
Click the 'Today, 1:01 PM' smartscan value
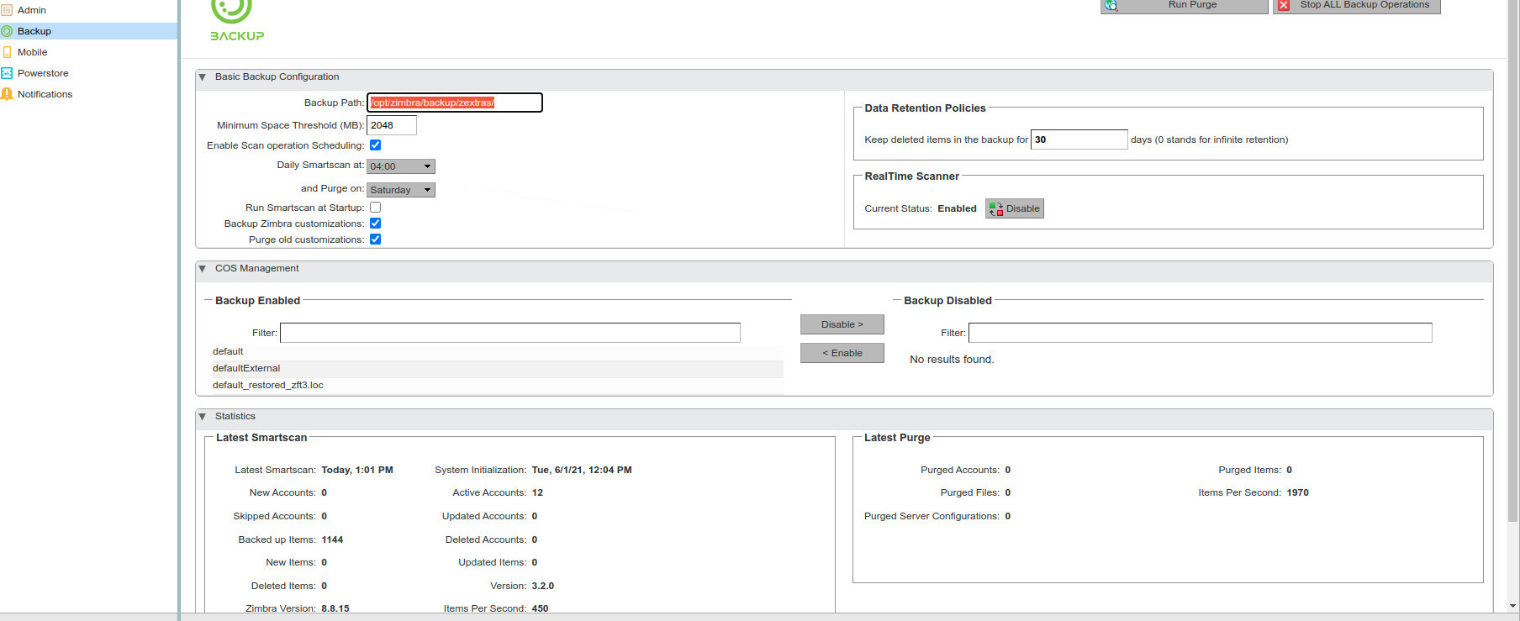pos(357,470)
